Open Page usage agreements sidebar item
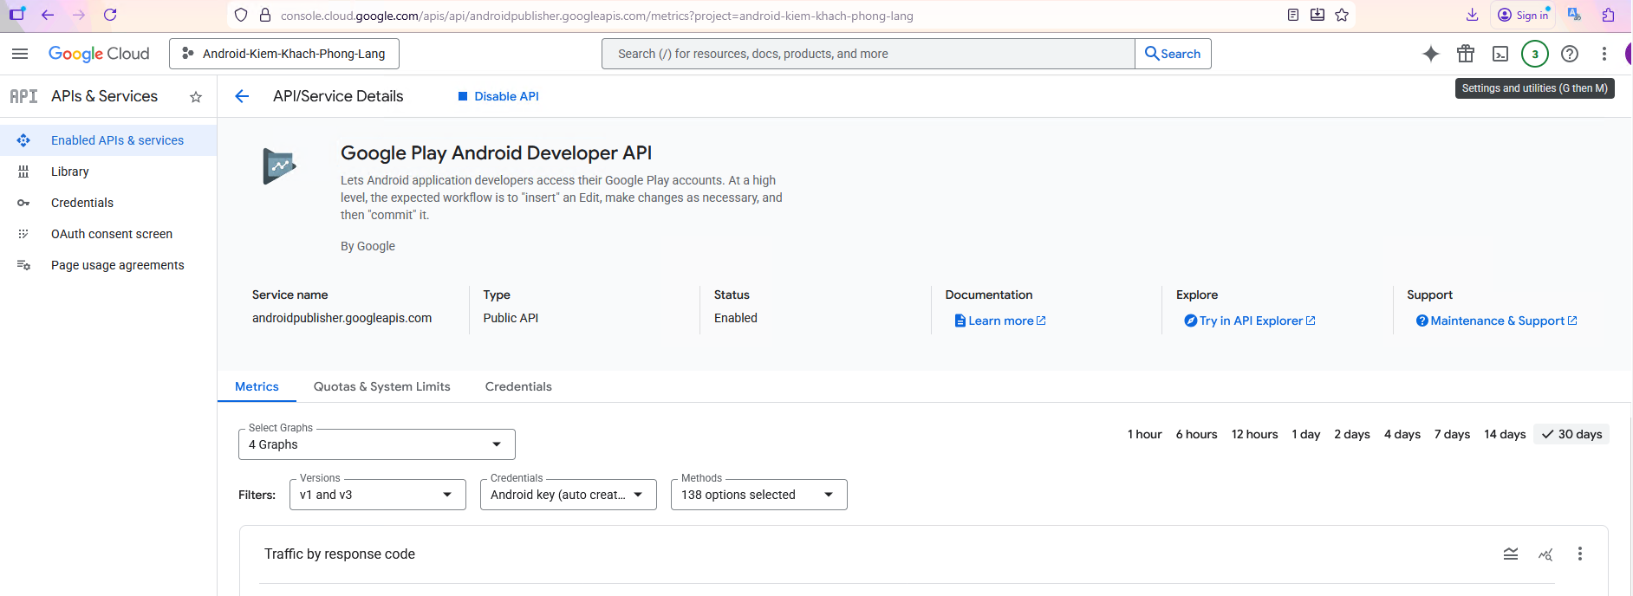 (x=108, y=265)
